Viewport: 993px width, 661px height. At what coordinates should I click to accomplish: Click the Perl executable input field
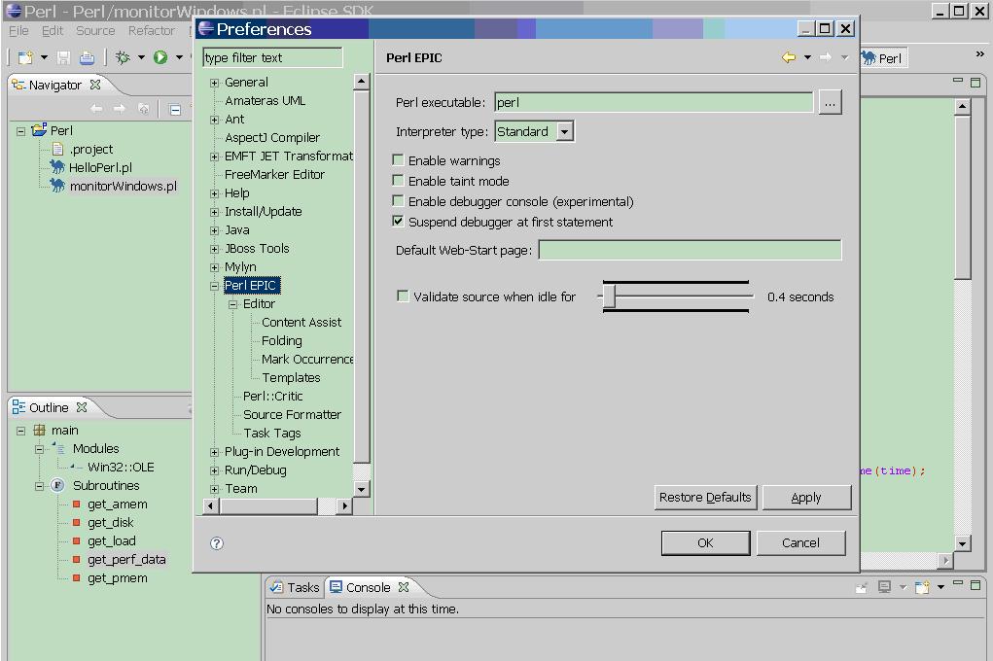pos(654,103)
